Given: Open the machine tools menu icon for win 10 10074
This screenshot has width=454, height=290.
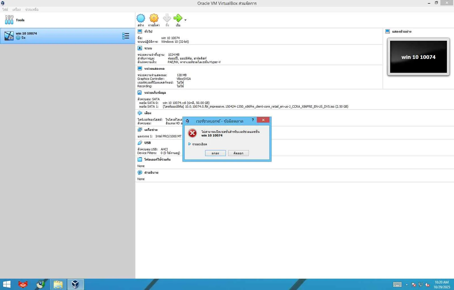Looking at the screenshot, I should pos(125,36).
